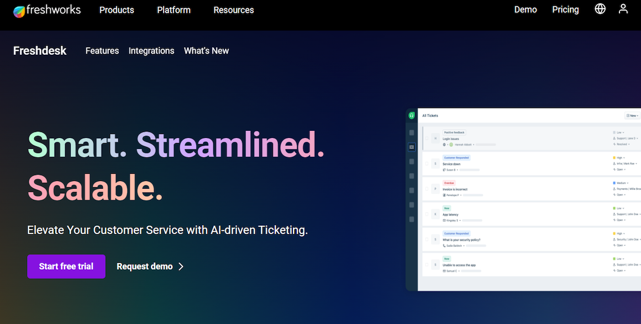Viewport: 641px width, 324px height.
Task: Open the Unable to access the app ticket
Action: click(459, 264)
